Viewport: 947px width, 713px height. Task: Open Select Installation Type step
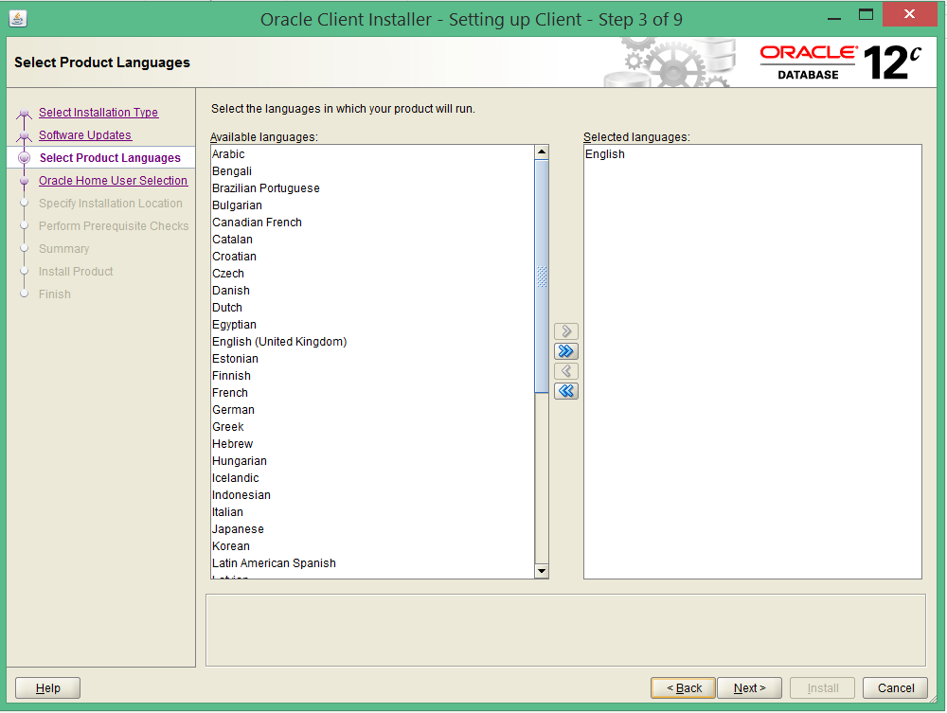pos(98,113)
